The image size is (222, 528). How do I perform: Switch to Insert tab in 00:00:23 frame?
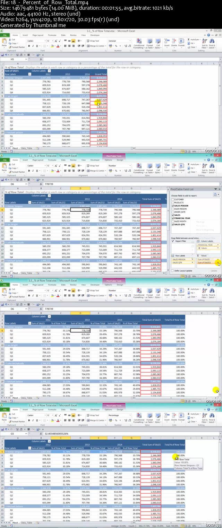pos(25,35)
